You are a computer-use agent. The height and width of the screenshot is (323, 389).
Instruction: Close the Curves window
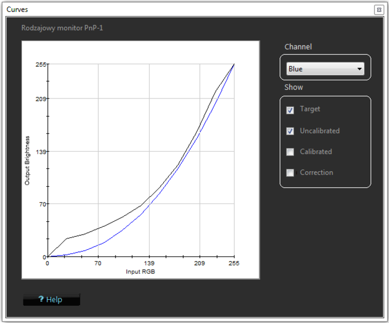378,10
